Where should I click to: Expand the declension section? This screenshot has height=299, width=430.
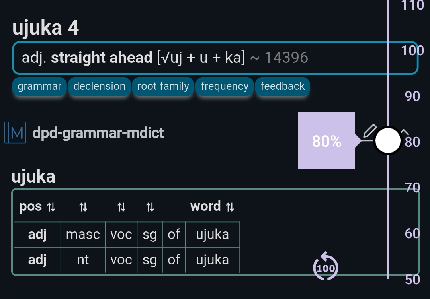tap(100, 86)
